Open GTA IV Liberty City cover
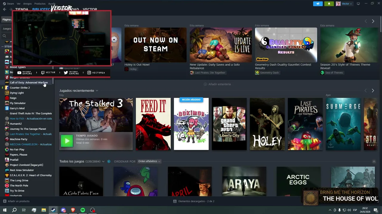The height and width of the screenshot is (214, 382). point(229,124)
